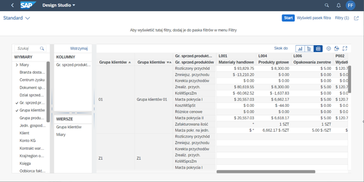Click Gr. sprzed.produkt... in KOLUMNY
This screenshot has height=182, width=364.
tap(74, 65)
